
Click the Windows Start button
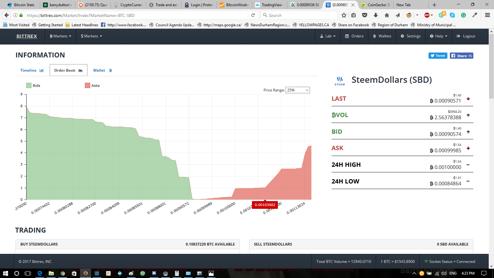tap(5, 273)
